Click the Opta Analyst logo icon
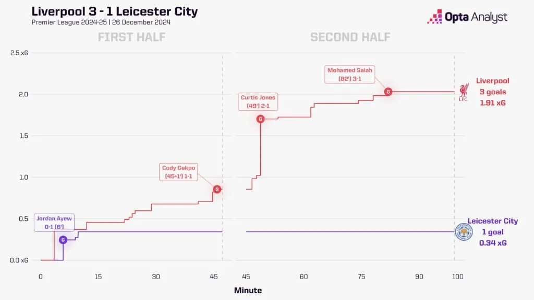534x300 pixels. pos(434,17)
